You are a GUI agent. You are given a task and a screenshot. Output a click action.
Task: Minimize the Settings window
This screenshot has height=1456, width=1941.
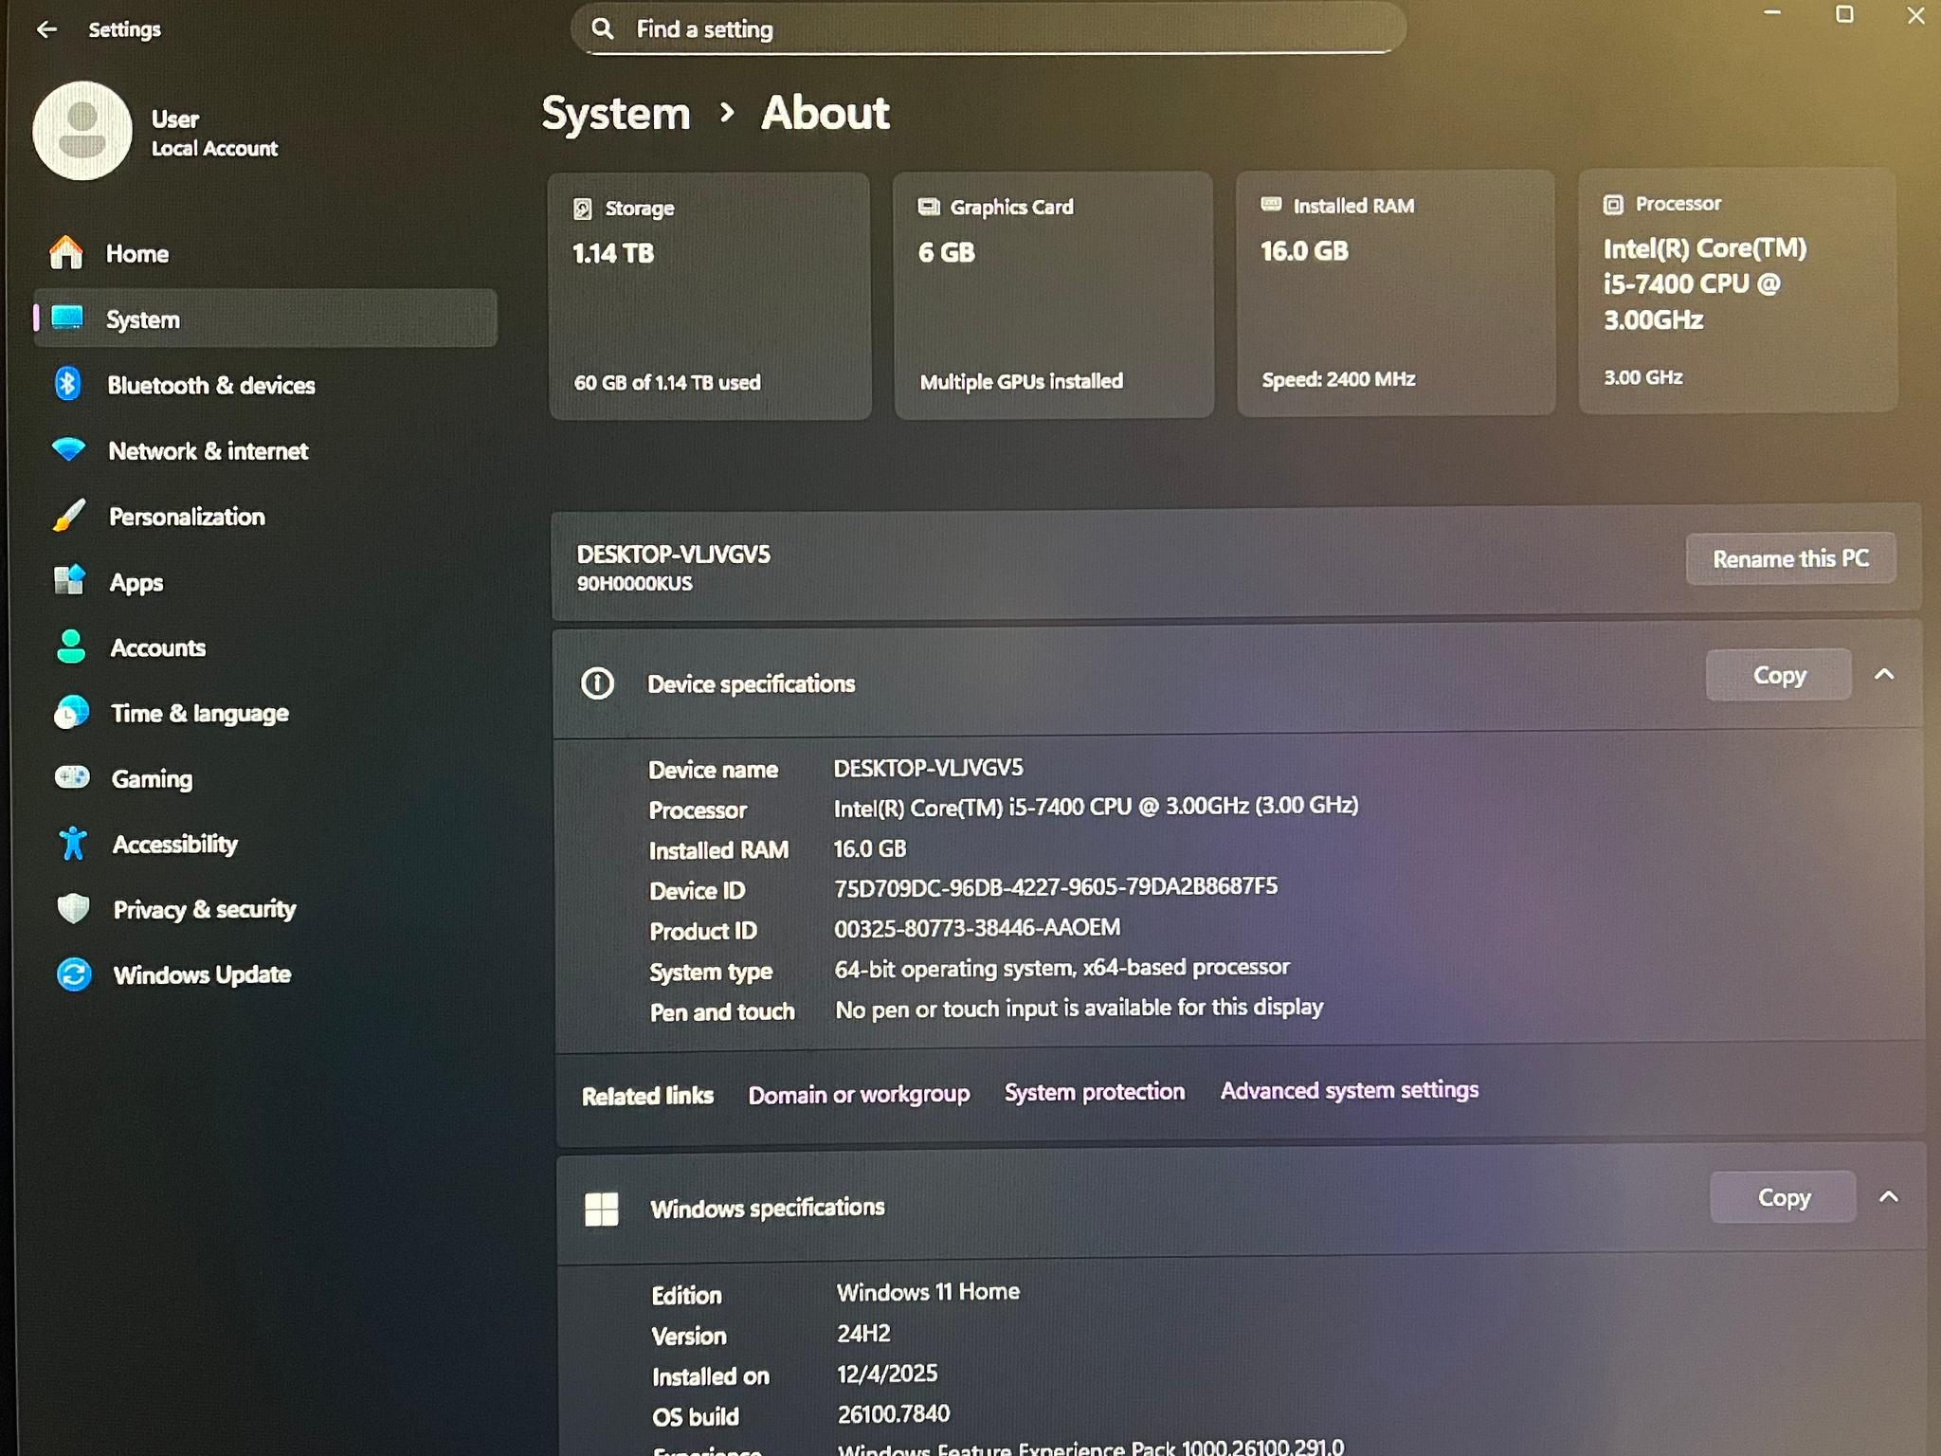pyautogui.click(x=1772, y=13)
